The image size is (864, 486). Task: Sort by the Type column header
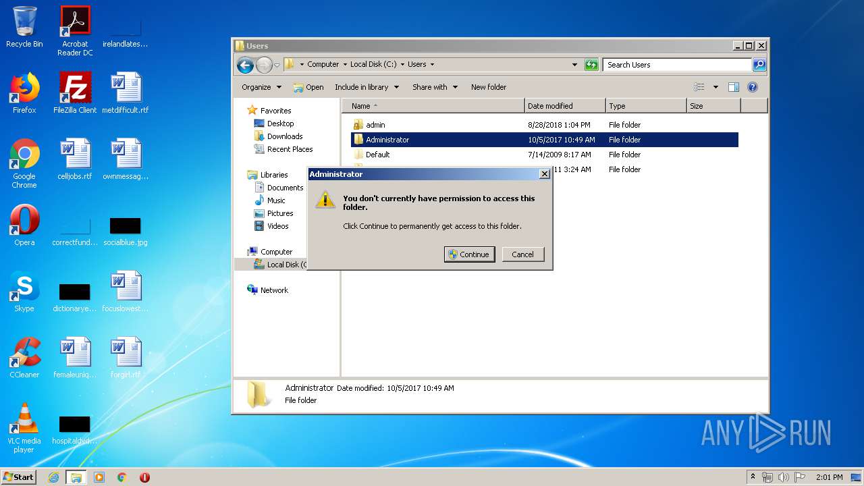click(x=646, y=106)
